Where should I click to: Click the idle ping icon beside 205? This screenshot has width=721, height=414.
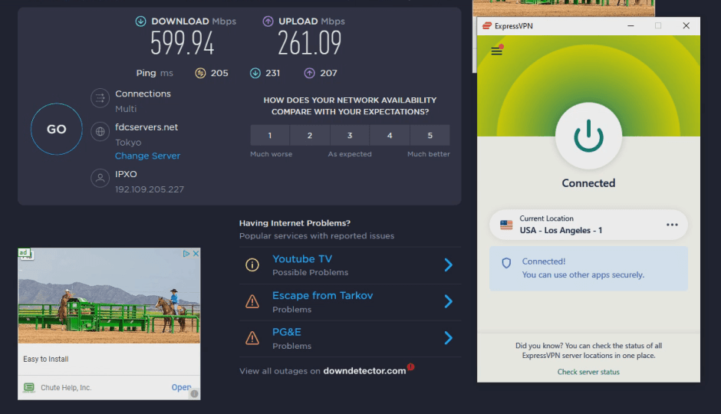pyautogui.click(x=200, y=73)
